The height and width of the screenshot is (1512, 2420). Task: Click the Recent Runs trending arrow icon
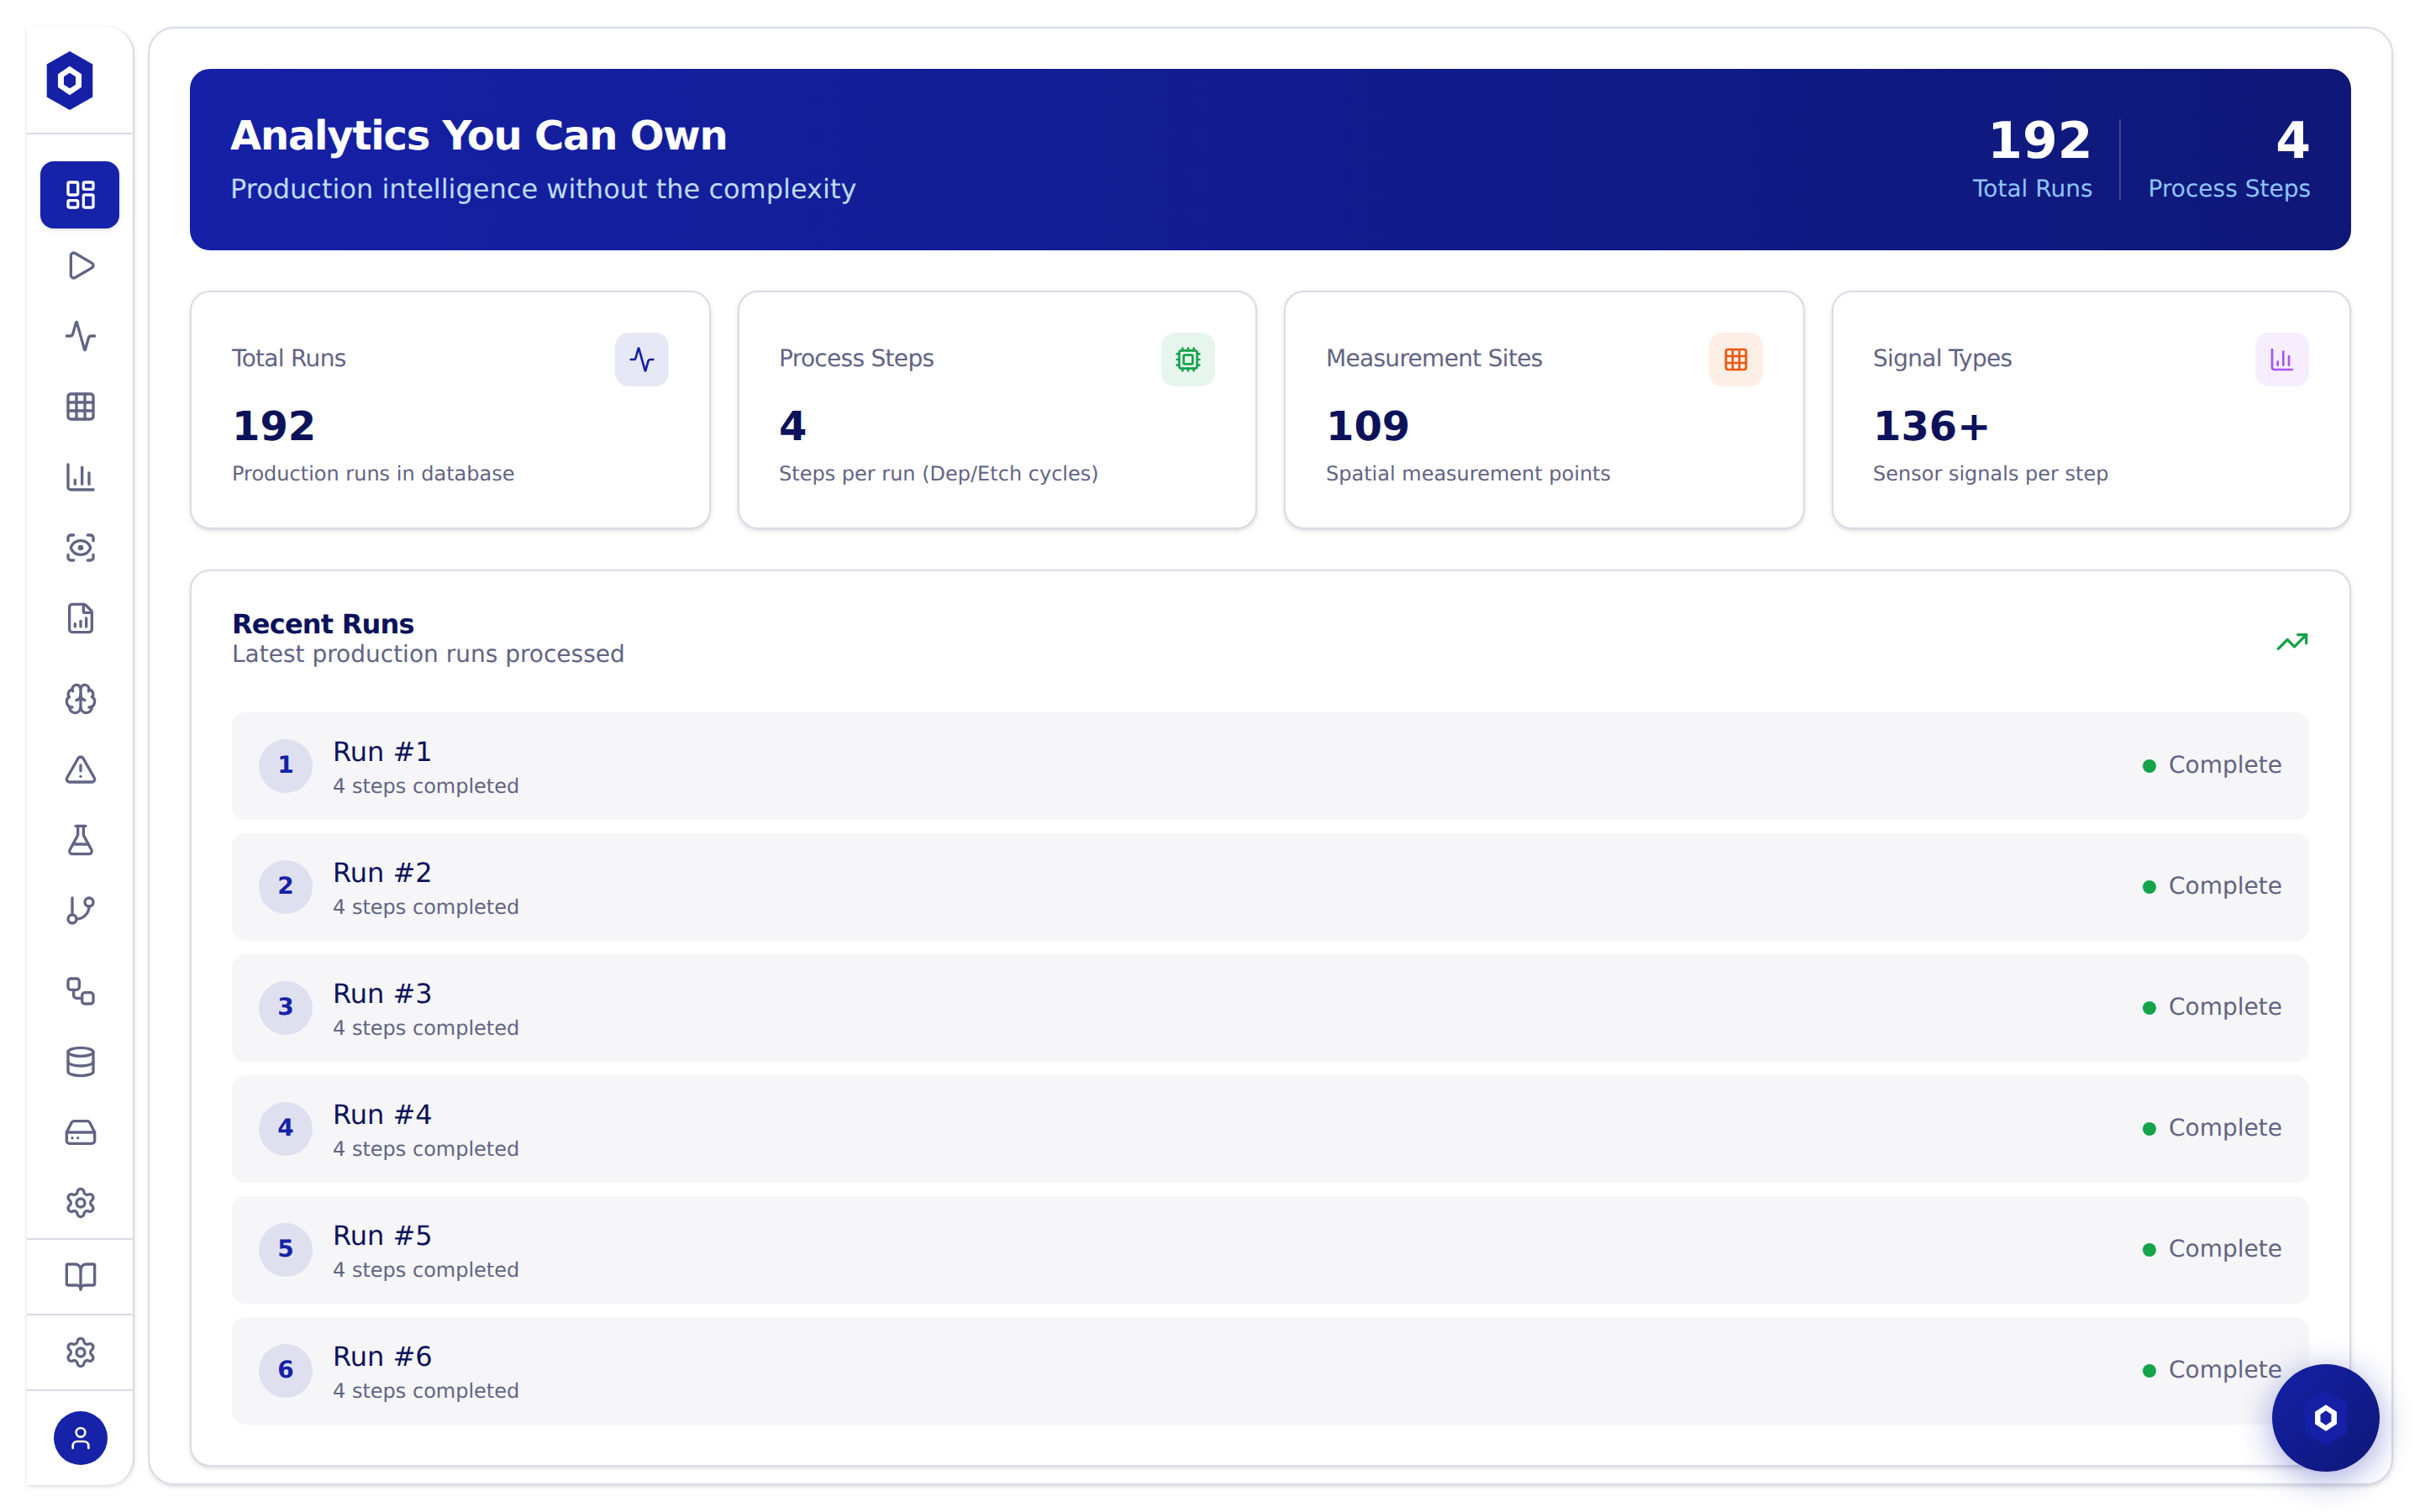pos(2291,642)
